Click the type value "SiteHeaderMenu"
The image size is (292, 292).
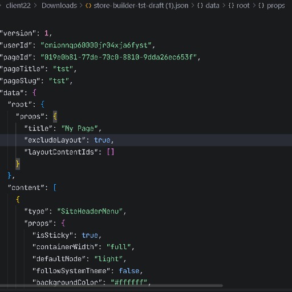tap(90, 212)
